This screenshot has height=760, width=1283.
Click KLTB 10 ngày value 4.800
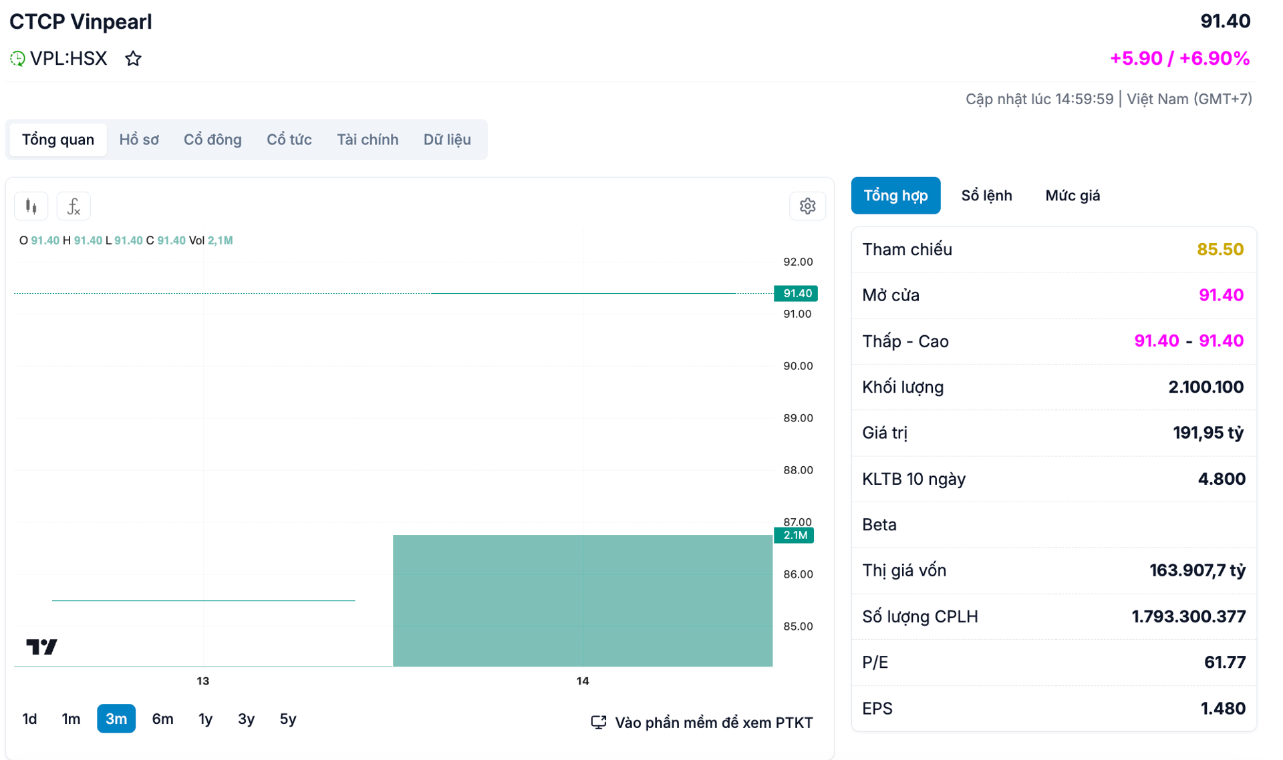1222,479
